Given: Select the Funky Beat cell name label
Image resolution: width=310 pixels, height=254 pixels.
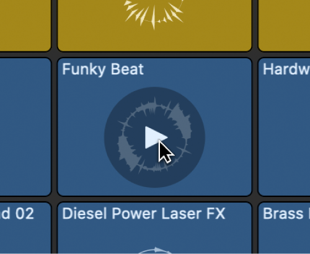Looking at the screenshot, I should tap(103, 69).
